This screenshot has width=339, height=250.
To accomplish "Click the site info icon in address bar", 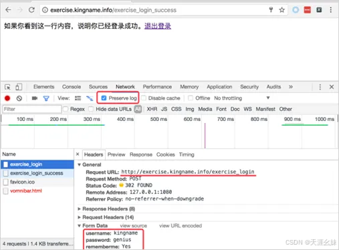I will coord(45,10).
